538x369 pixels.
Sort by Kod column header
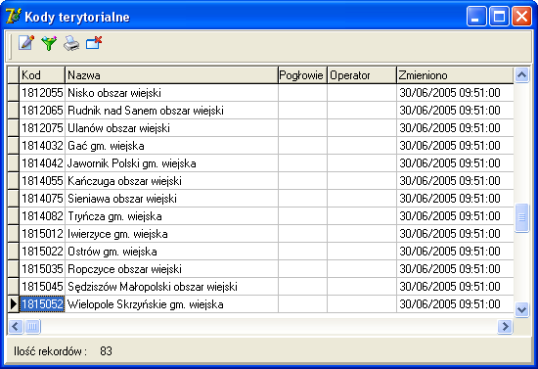pyautogui.click(x=42, y=75)
